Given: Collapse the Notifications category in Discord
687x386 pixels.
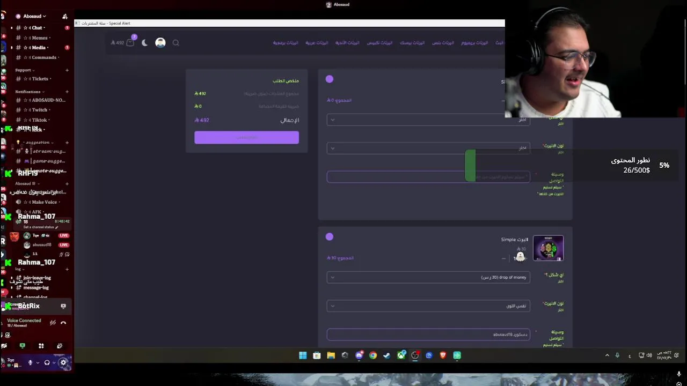Looking at the screenshot, I should click(30, 92).
